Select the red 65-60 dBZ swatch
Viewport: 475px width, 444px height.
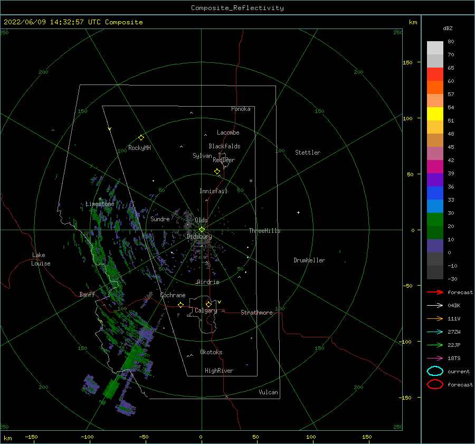[435, 74]
